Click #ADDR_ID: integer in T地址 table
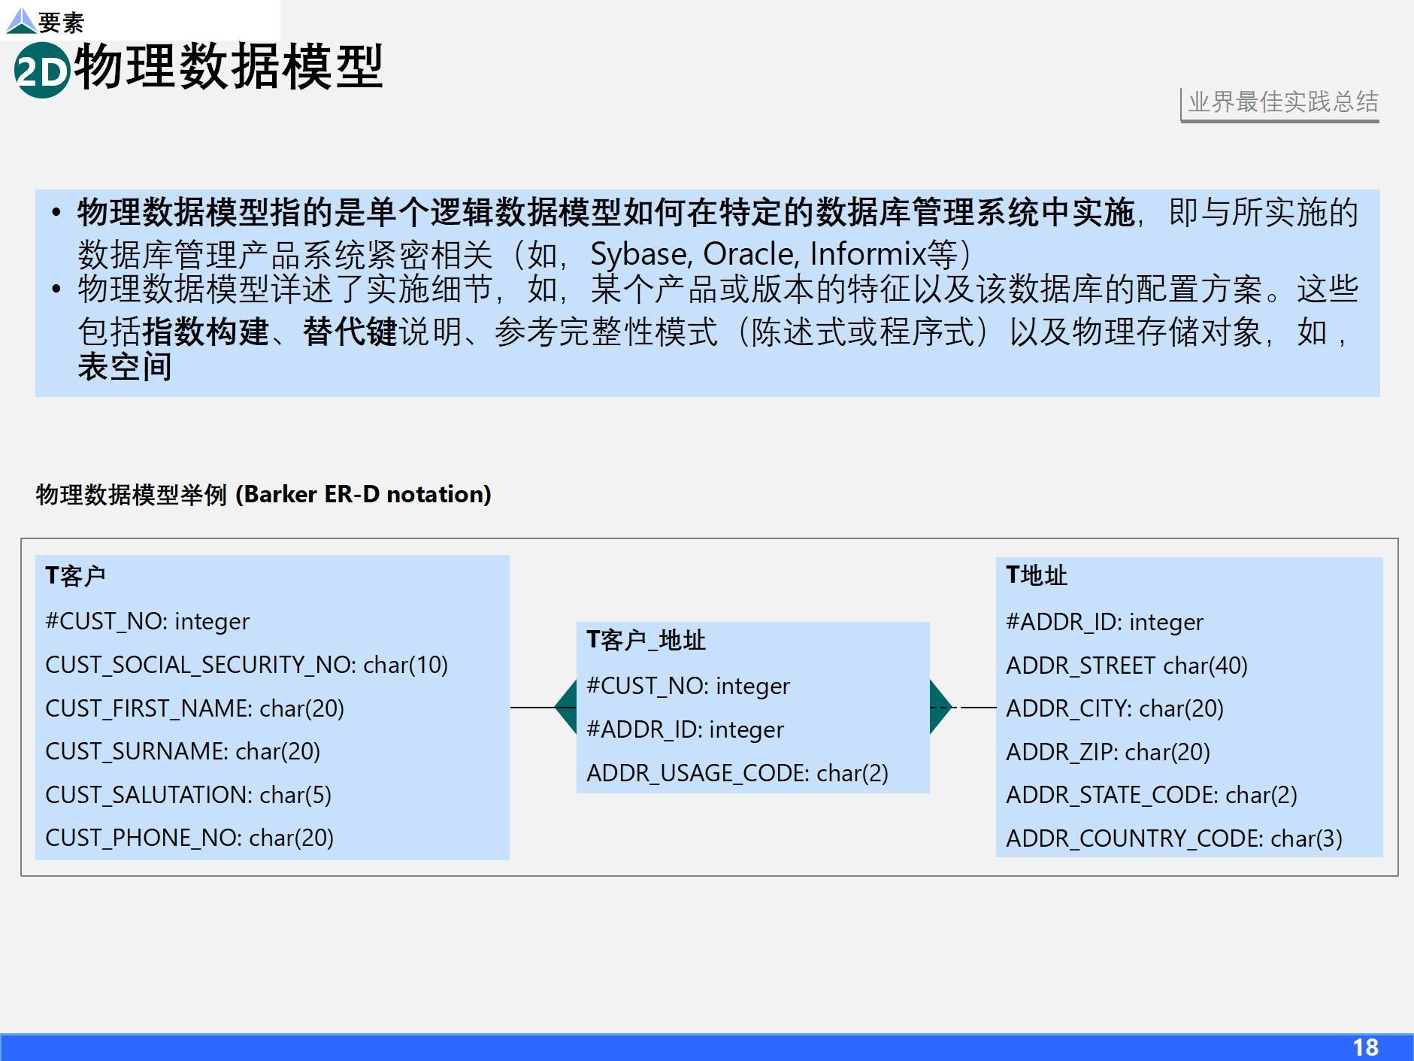 (1105, 622)
